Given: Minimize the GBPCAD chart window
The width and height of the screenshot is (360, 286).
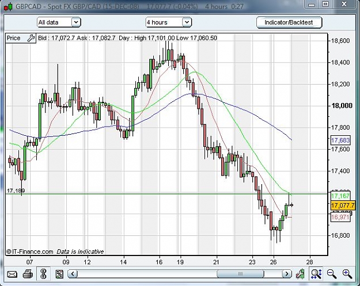Looking at the screenshot, I should click(311, 5).
